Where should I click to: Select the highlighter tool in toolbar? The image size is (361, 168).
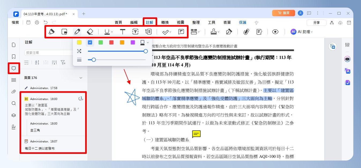click(x=51, y=32)
